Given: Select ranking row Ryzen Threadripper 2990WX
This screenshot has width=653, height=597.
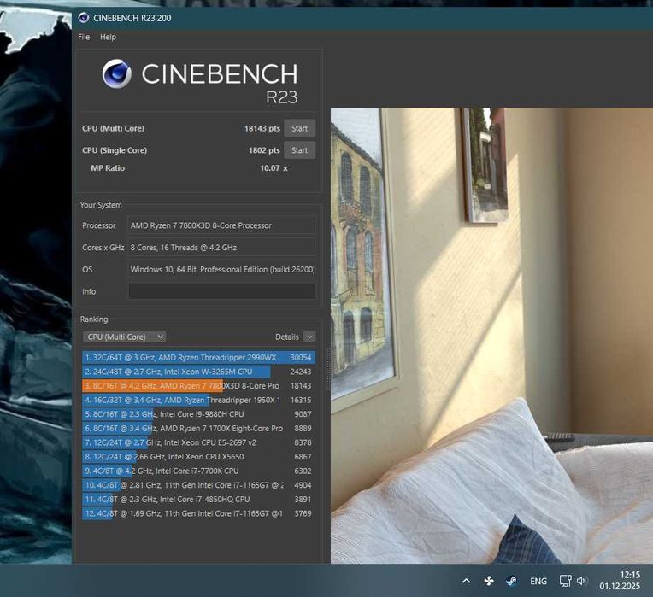Looking at the screenshot, I should [198, 357].
